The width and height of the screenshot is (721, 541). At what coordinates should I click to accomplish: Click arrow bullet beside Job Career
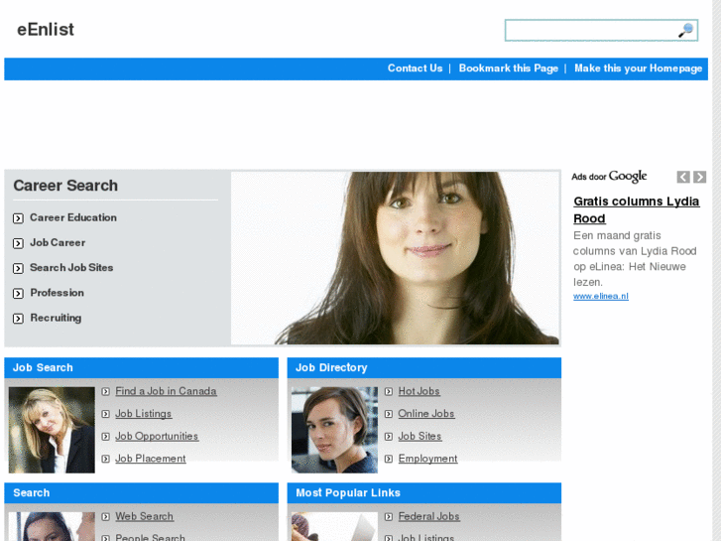pyautogui.click(x=18, y=243)
